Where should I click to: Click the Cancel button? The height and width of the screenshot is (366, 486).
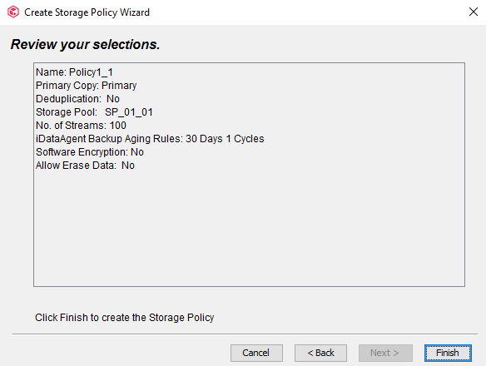(256, 353)
